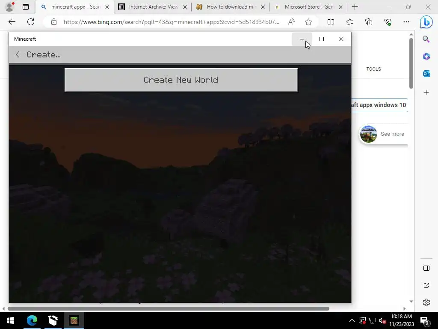Open the tab actions menu
438x329 pixels.
tap(26, 7)
